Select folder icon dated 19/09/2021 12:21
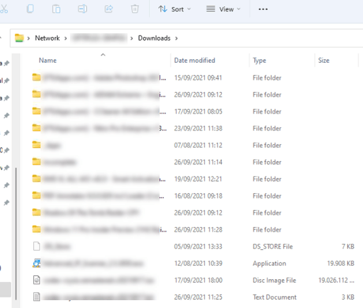This screenshot has width=363, height=308. [x=36, y=178]
